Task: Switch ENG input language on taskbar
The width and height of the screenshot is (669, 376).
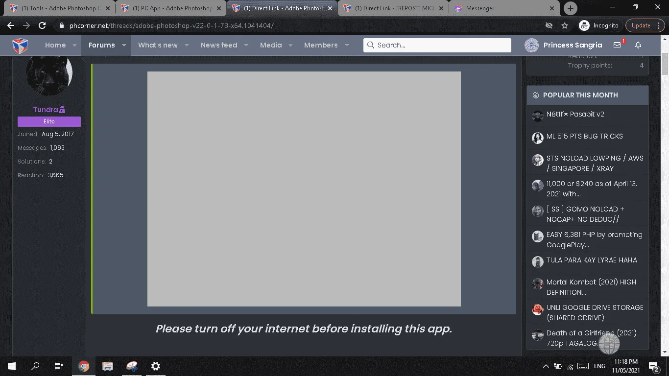Action: [x=599, y=366]
